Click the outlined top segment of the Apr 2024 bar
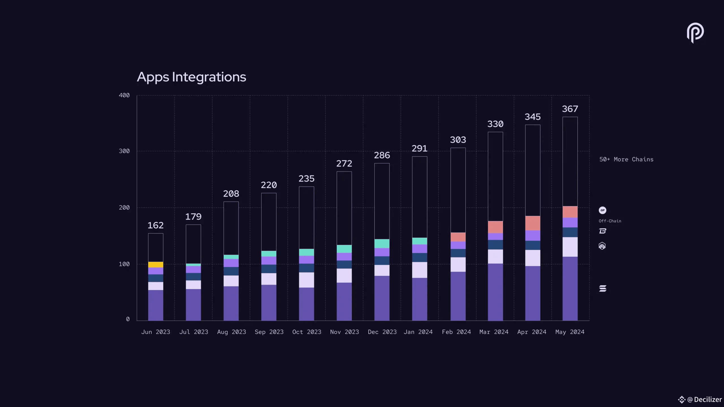 (x=533, y=170)
